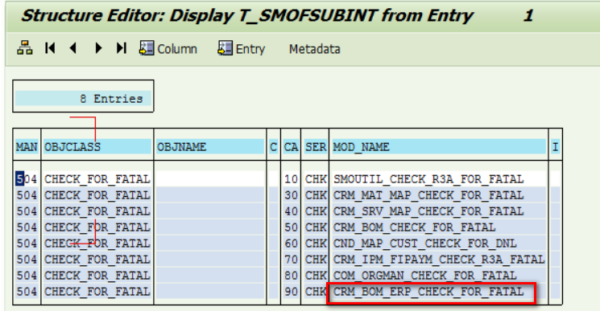Image resolution: width=600 pixels, height=311 pixels.
Task: Click the SER value CHK in the CA 50 row
Action: click(316, 227)
